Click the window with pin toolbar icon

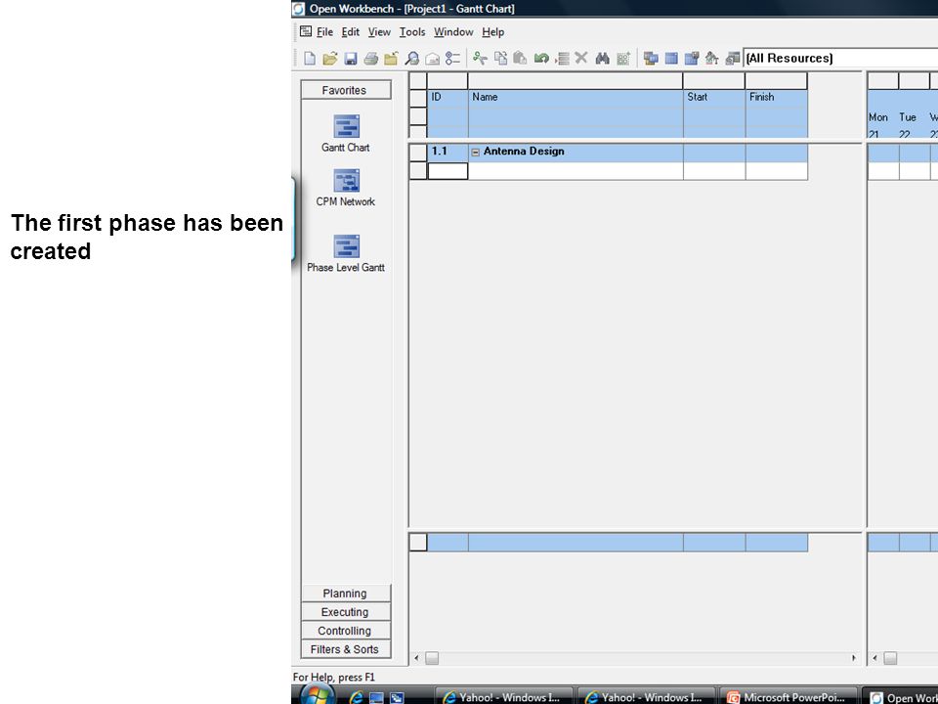692,58
